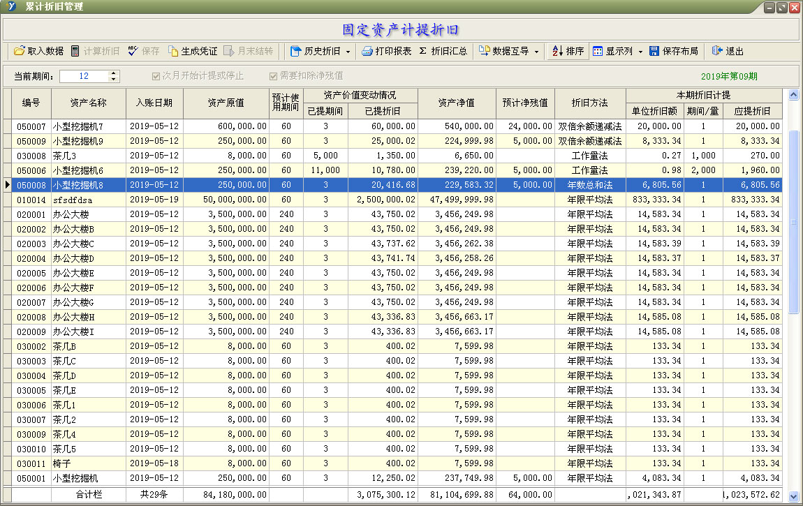
Task: Click the 历史折旧 icon
Action: [x=295, y=51]
